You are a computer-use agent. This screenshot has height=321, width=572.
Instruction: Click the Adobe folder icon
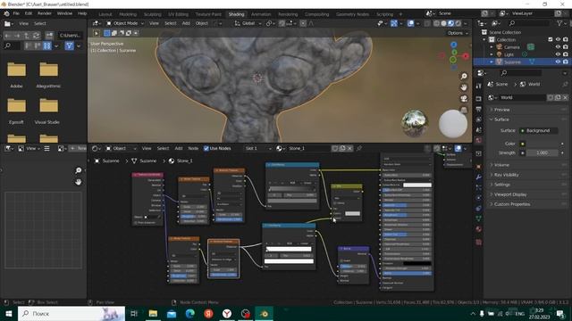coord(16,70)
